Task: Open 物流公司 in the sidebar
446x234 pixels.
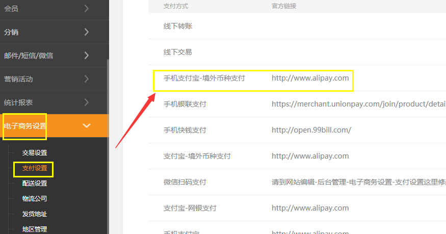Action: tap(35, 199)
